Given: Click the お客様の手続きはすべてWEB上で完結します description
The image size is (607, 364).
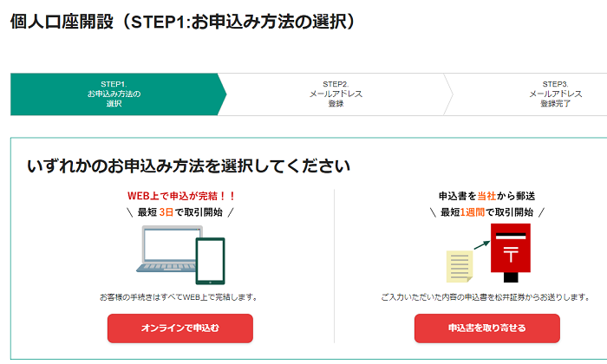Looking at the screenshot, I should click(x=179, y=297).
